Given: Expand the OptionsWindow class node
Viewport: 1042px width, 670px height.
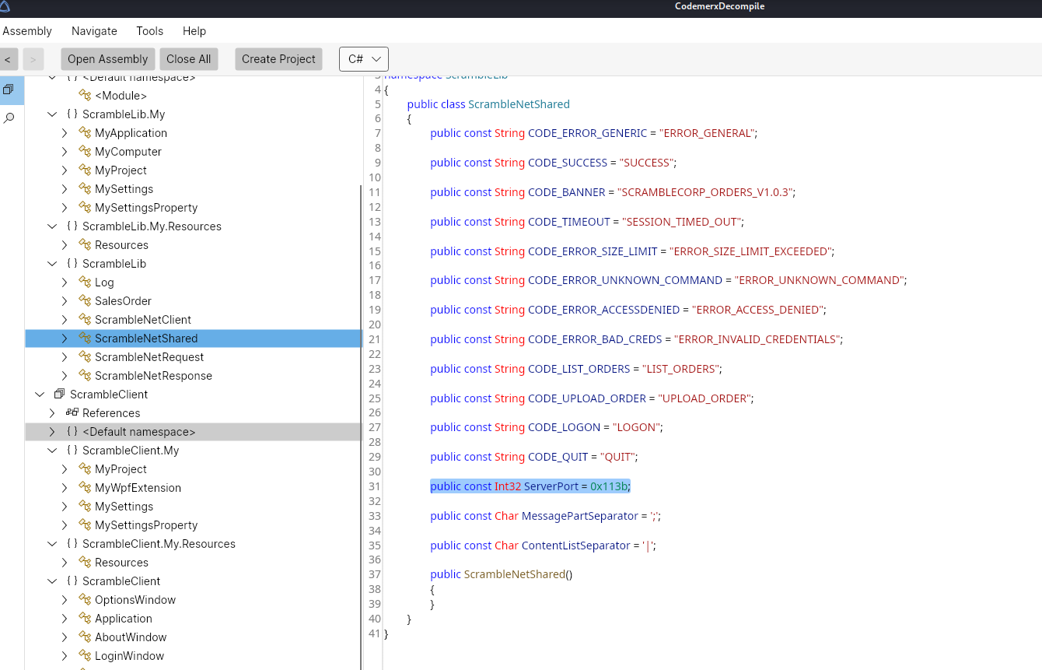Looking at the screenshot, I should pos(65,600).
